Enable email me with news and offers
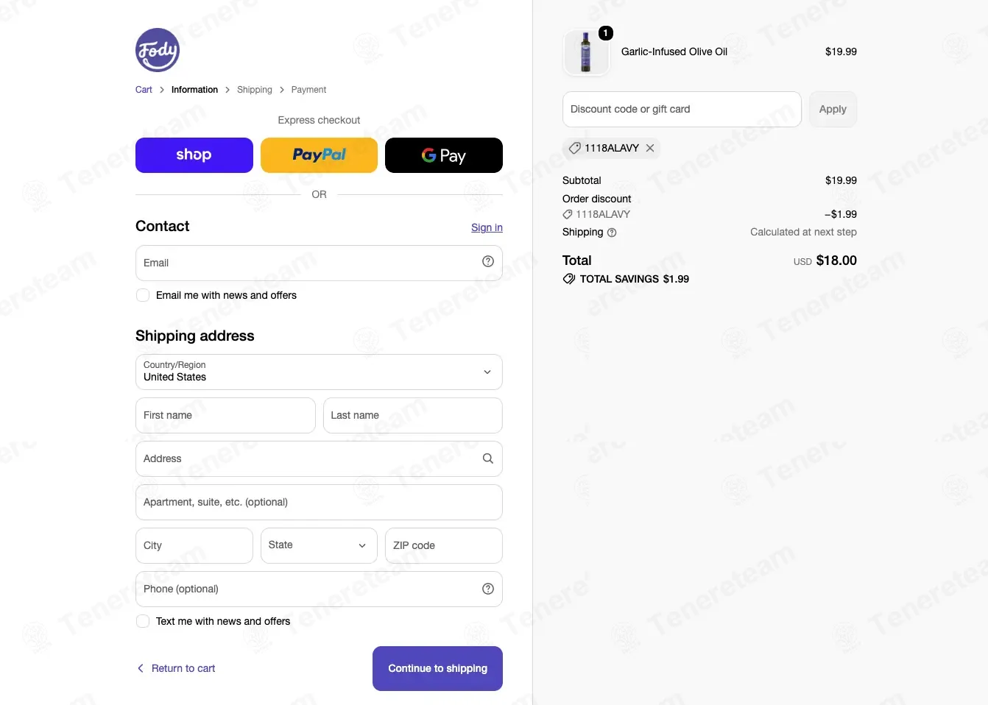The width and height of the screenshot is (988, 705). [x=143, y=295]
